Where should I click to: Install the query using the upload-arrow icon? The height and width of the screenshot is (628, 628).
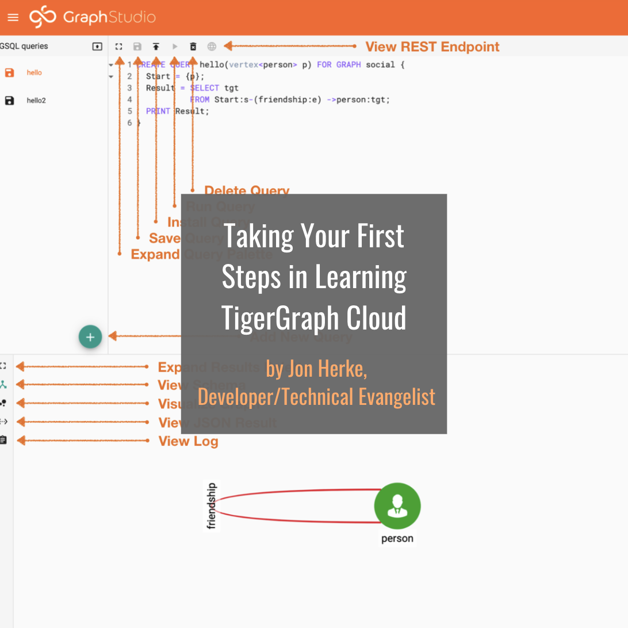point(156,47)
